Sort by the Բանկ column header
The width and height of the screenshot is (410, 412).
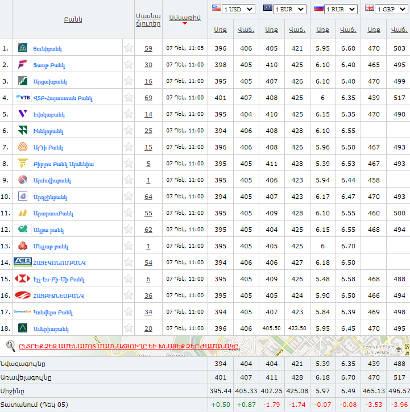click(73, 19)
